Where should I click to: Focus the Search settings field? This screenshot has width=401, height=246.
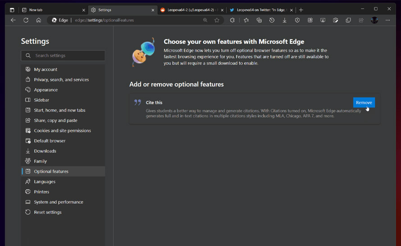(x=63, y=55)
